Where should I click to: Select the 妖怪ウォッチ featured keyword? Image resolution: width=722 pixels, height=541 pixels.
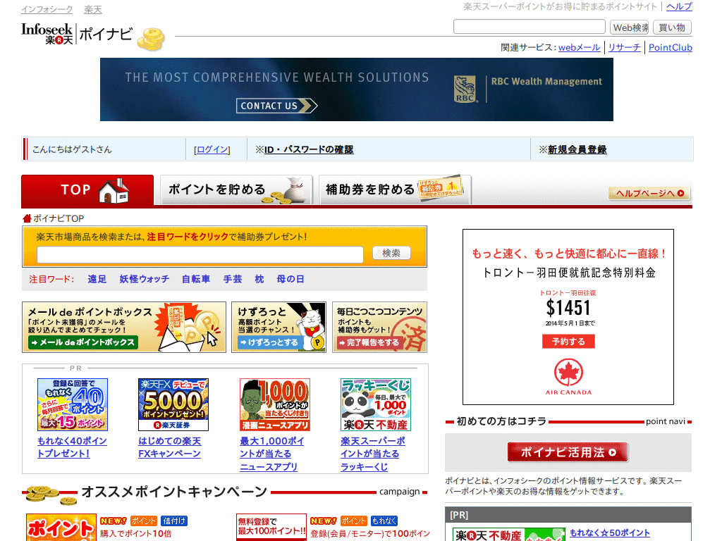(144, 279)
